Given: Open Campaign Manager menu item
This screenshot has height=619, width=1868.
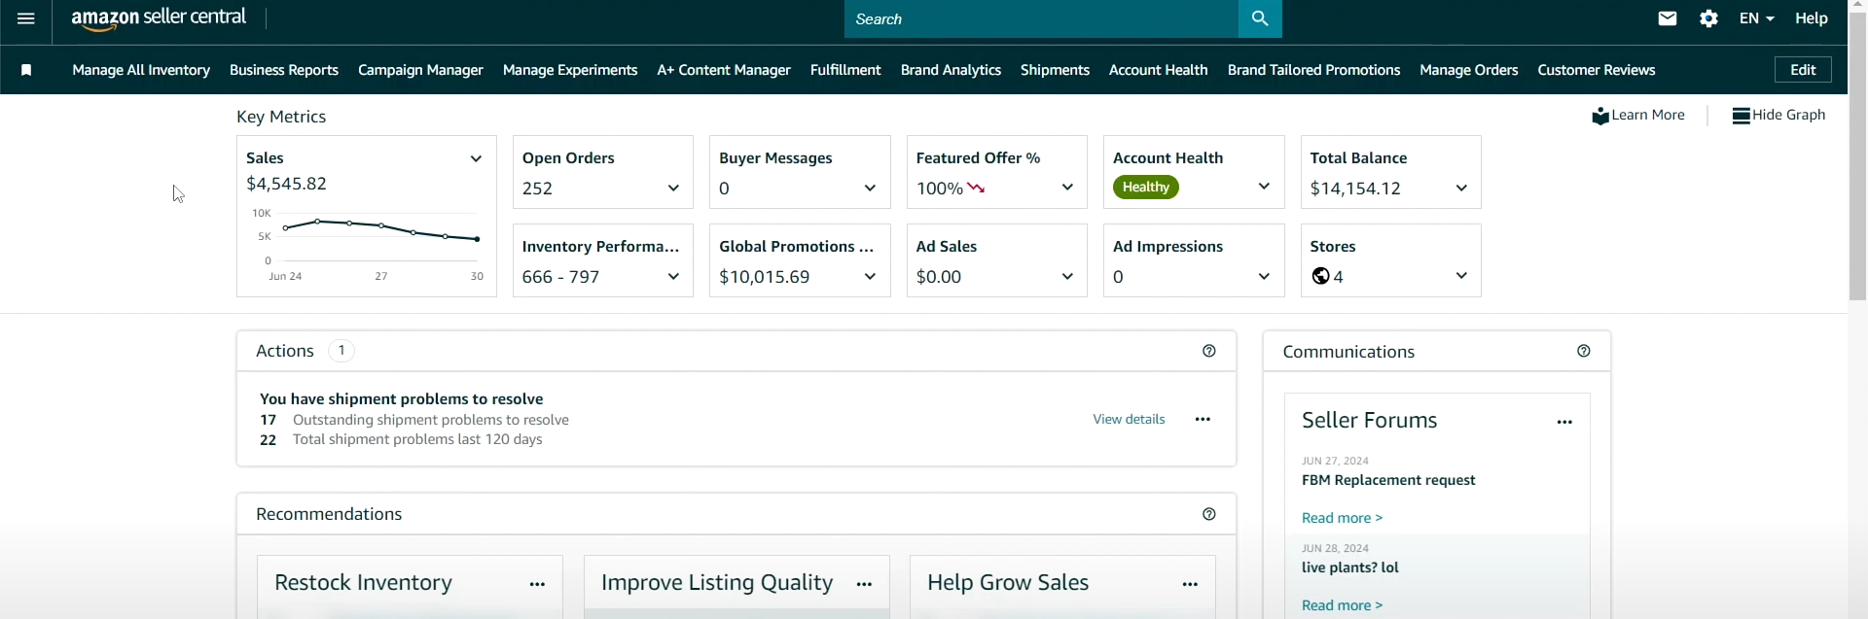Looking at the screenshot, I should (420, 70).
